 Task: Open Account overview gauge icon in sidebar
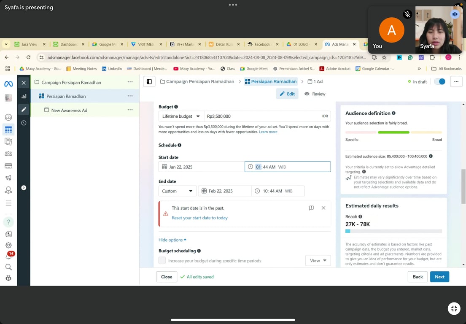click(x=8, y=117)
